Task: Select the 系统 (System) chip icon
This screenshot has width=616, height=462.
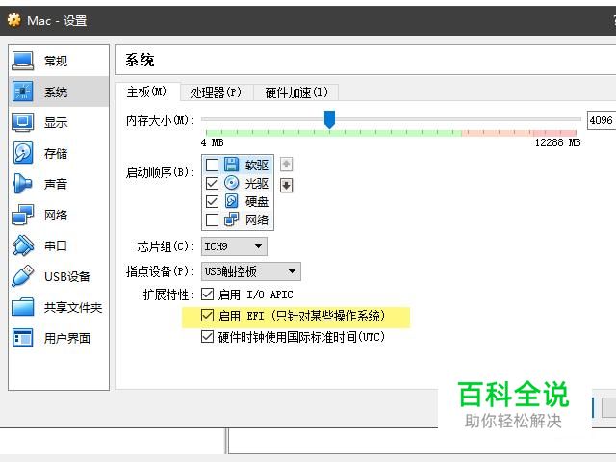Action: [22, 91]
